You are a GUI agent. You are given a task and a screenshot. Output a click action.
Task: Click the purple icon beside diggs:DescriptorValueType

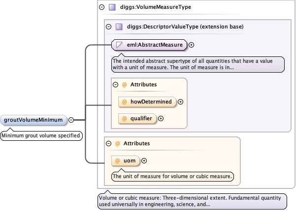tap(119, 26)
